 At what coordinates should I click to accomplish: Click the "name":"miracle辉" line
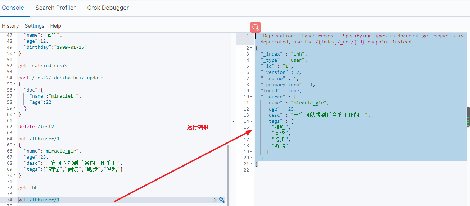point(55,96)
